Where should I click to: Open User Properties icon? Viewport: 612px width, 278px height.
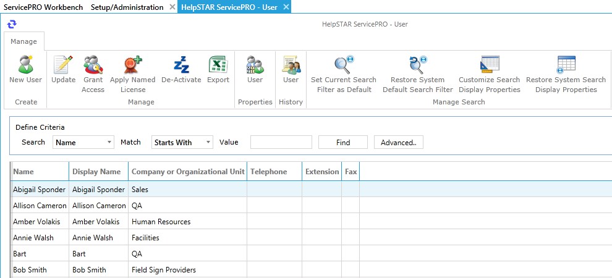pyautogui.click(x=255, y=65)
